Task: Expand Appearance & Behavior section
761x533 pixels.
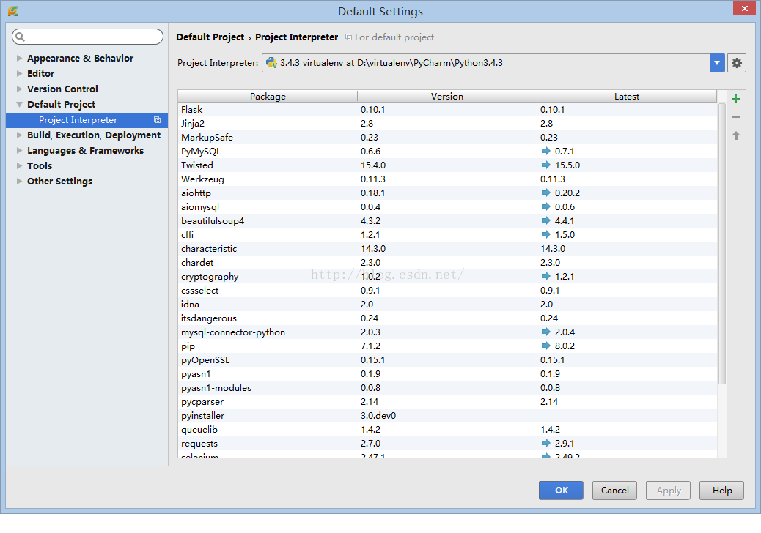Action: coord(19,58)
